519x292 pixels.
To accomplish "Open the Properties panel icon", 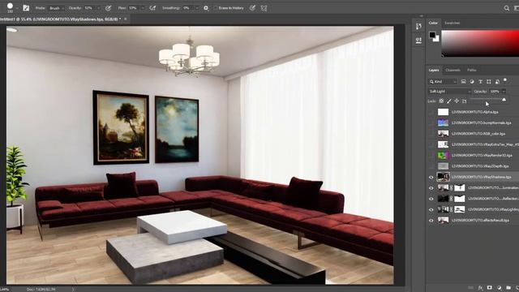I will pos(418,40).
